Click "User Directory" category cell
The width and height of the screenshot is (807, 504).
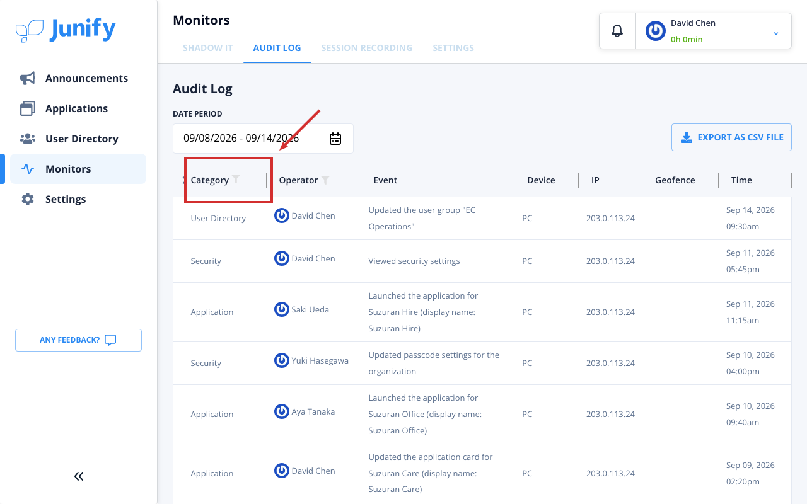[x=218, y=218]
